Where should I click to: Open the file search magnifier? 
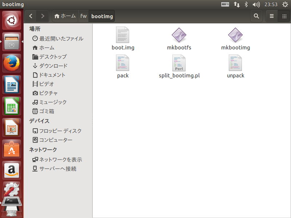pos(256,16)
